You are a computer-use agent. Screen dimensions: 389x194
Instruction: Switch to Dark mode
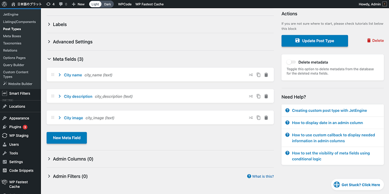coord(107,4)
